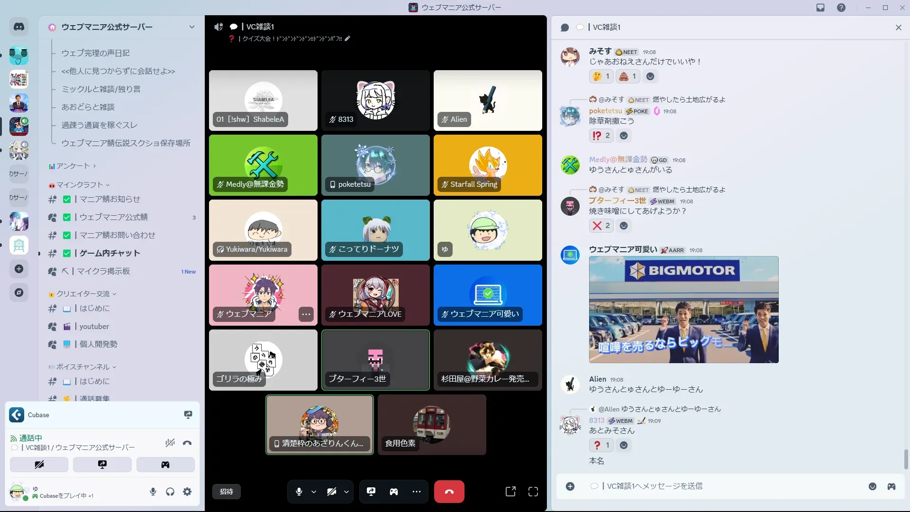Viewport: 910px width, 512px height.
Task: Click the 招待 invite button
Action: pyautogui.click(x=227, y=492)
